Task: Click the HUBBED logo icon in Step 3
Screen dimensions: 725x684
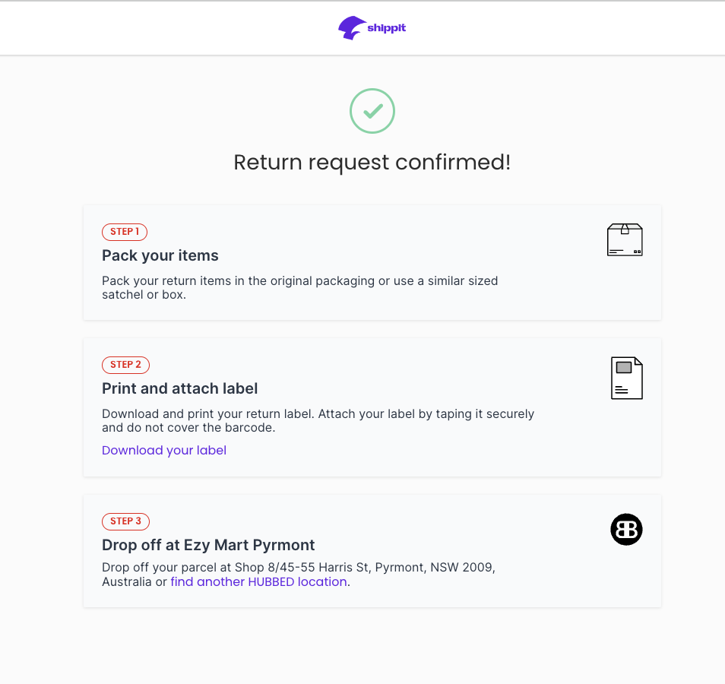Action: [x=626, y=529]
